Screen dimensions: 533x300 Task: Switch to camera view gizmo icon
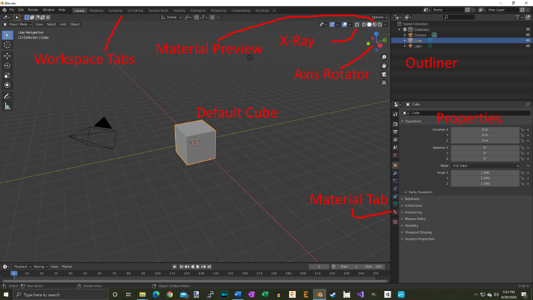click(x=384, y=74)
